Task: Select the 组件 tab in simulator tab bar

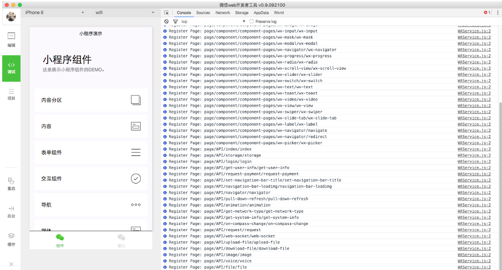Action: click(x=60, y=240)
